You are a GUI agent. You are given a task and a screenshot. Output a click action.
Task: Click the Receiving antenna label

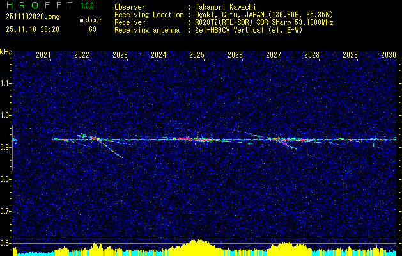147,30
